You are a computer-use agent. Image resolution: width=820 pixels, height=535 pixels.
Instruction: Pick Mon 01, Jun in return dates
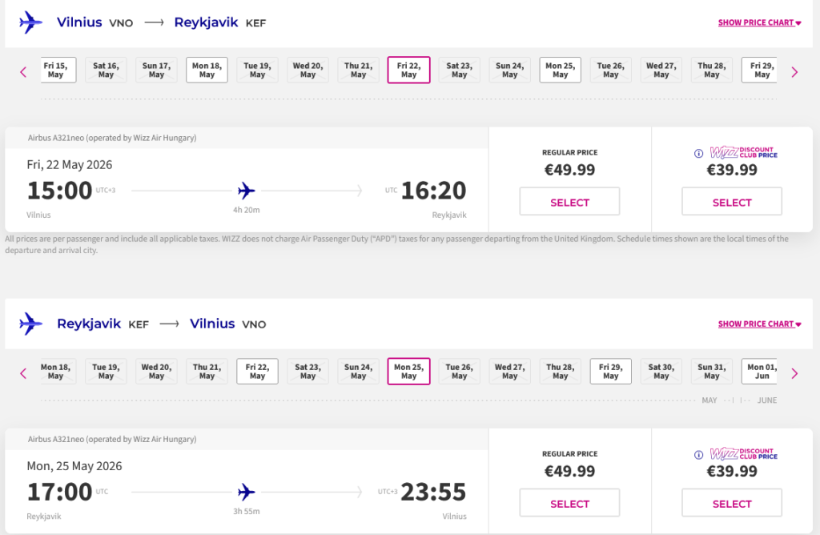point(760,372)
